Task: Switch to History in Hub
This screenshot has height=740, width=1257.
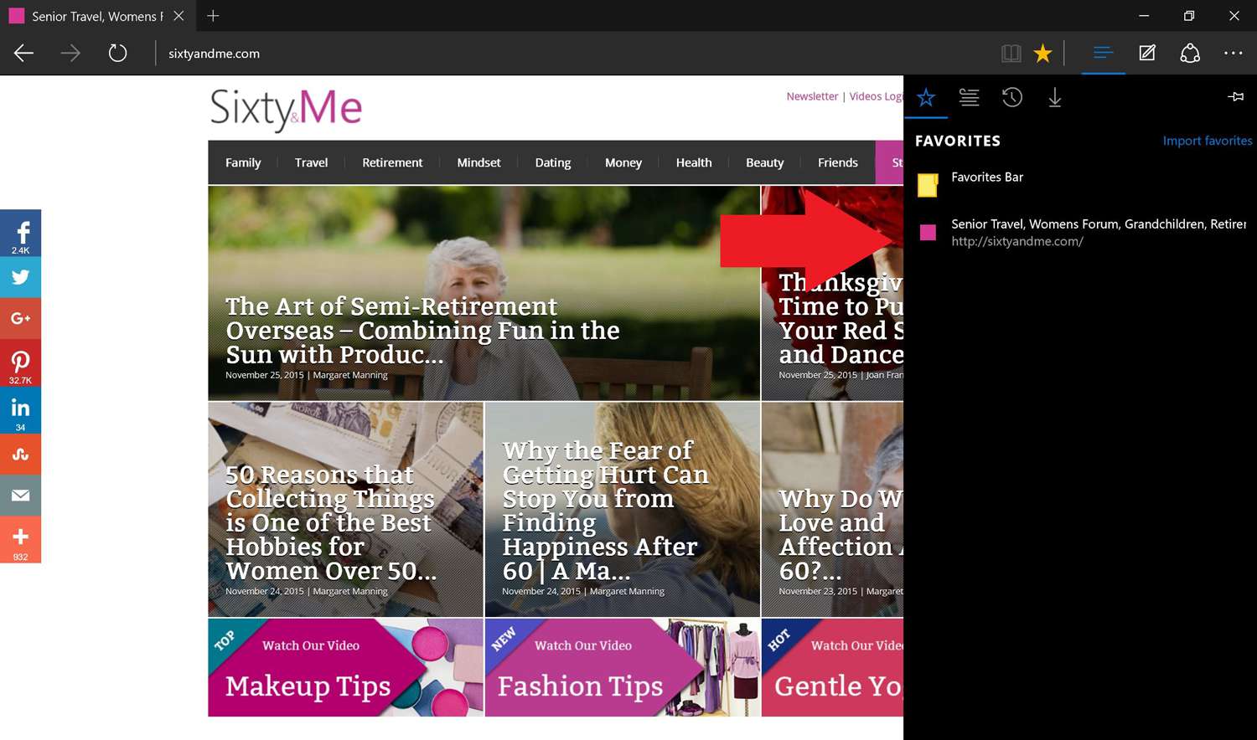Action: tap(1012, 98)
